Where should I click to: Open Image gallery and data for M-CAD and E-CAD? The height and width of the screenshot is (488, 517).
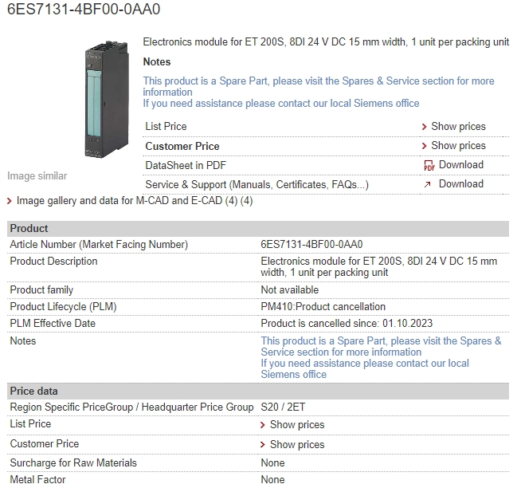click(x=135, y=201)
